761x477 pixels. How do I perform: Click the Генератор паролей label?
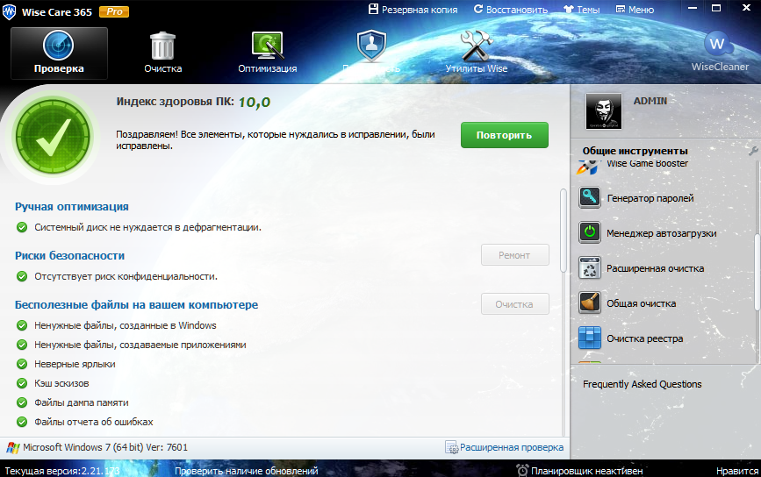click(x=650, y=198)
